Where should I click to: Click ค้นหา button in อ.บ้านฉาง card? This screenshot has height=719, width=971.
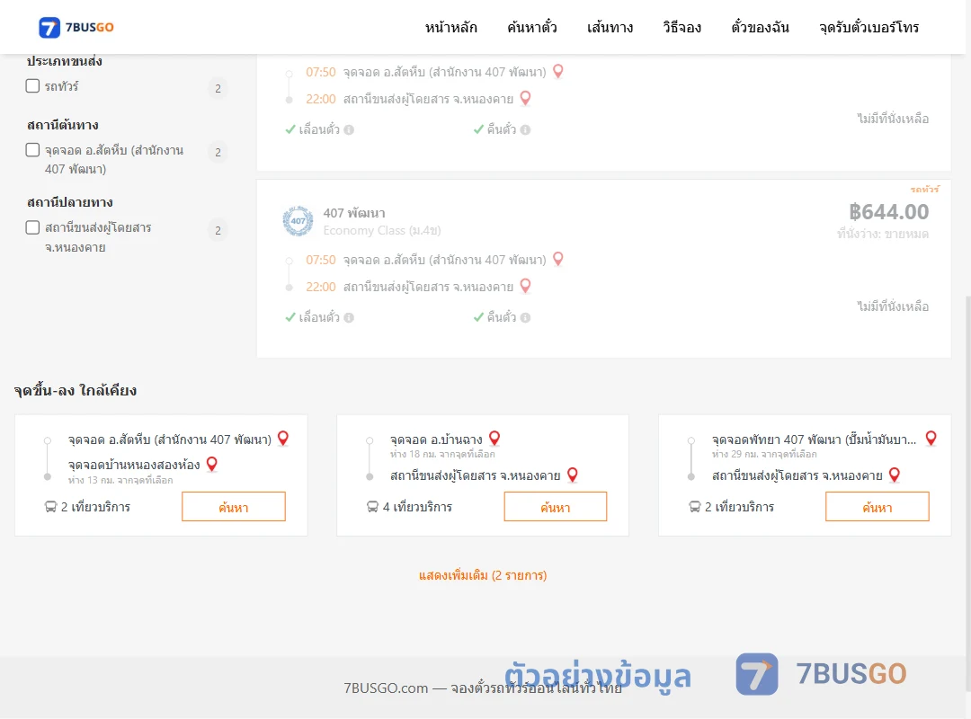click(x=556, y=507)
